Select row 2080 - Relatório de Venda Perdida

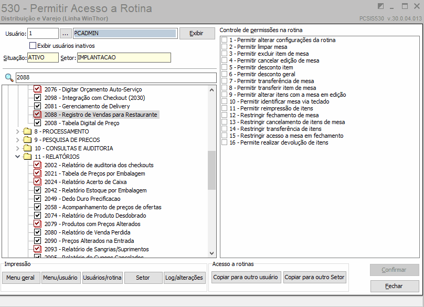coord(87,232)
